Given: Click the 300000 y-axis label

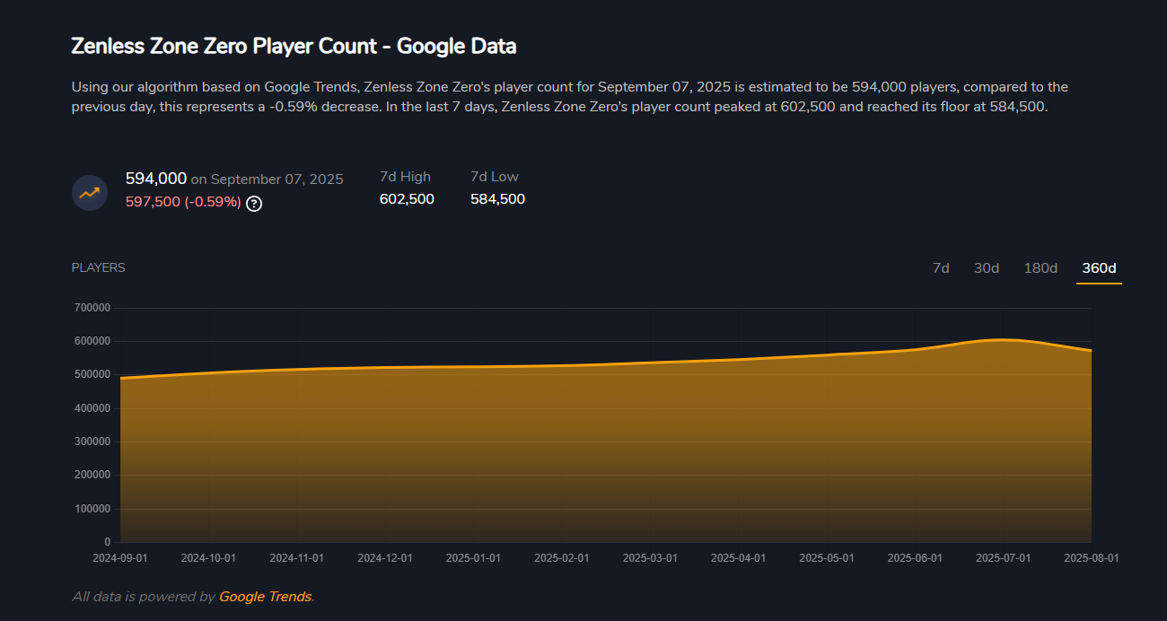Looking at the screenshot, I should pyautogui.click(x=94, y=442).
